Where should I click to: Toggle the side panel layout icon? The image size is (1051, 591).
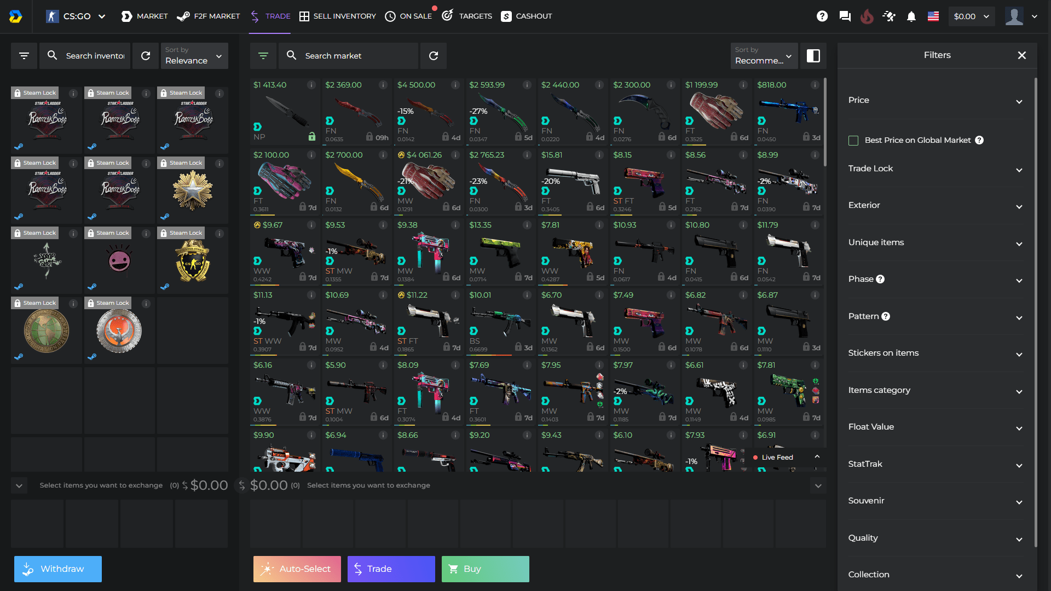click(814, 55)
